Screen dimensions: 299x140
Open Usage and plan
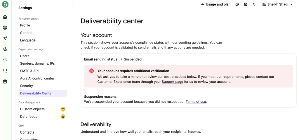coord(215,4)
